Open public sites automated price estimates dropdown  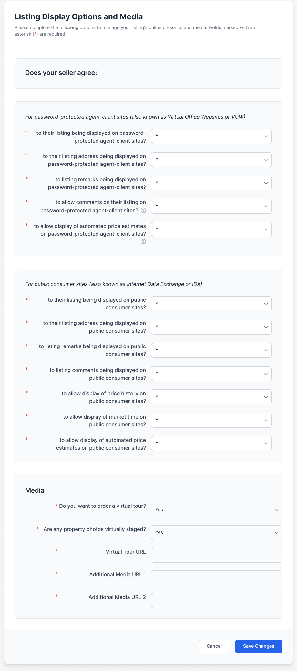211,443
